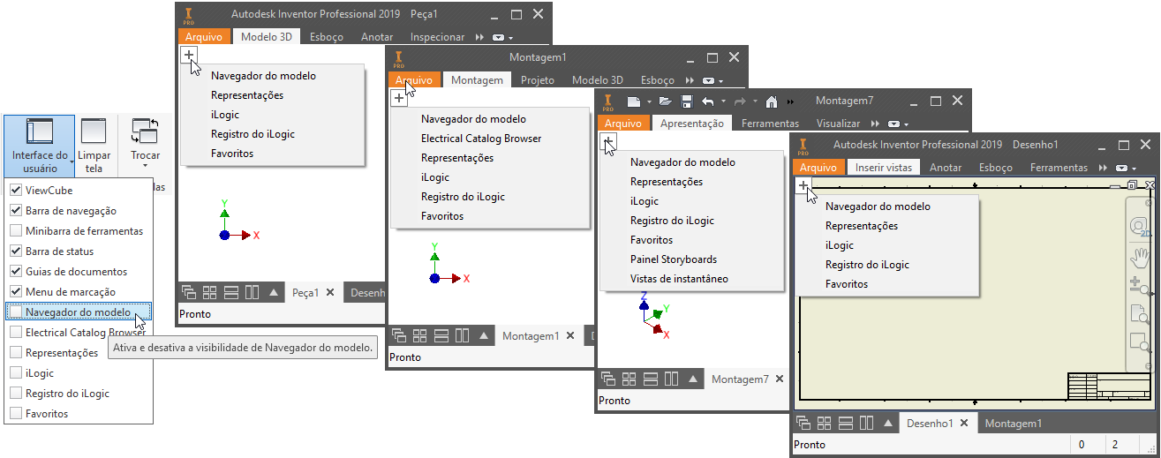1161x458 pixels.
Task: Click tile windows grid icon in Desenho1
Action: (x=826, y=423)
